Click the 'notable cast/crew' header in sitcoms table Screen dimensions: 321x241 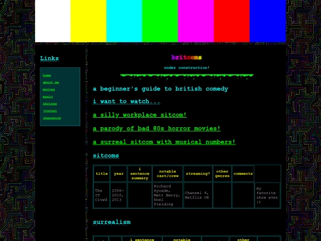pos(168,174)
